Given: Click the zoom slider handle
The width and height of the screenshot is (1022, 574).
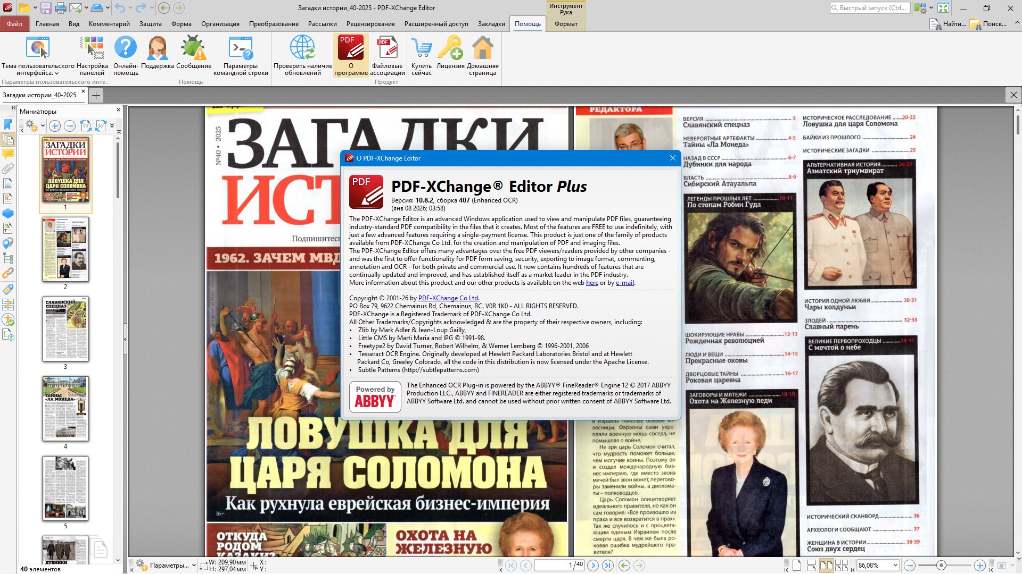Looking at the screenshot, I should click(x=941, y=565).
